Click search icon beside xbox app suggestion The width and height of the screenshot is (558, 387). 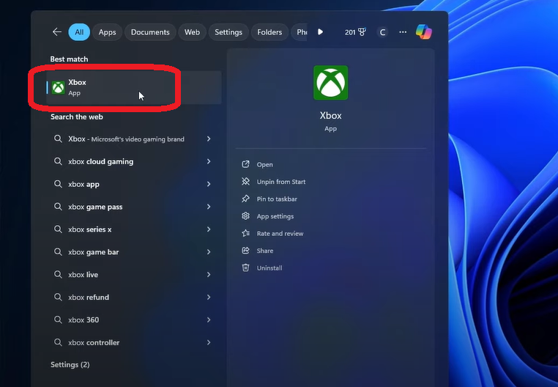[x=58, y=183]
